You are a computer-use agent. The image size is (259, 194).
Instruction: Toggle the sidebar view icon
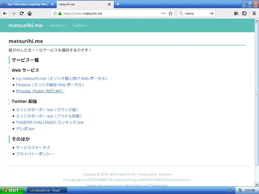(x=244, y=14)
